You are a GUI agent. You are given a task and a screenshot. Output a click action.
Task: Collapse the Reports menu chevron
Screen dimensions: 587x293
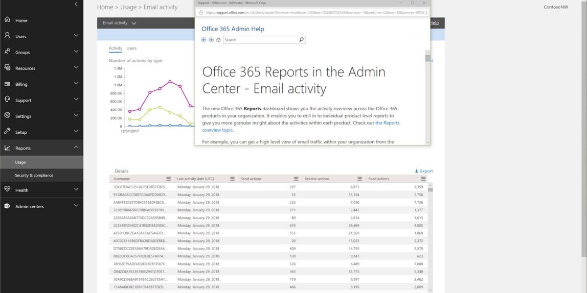(x=76, y=147)
